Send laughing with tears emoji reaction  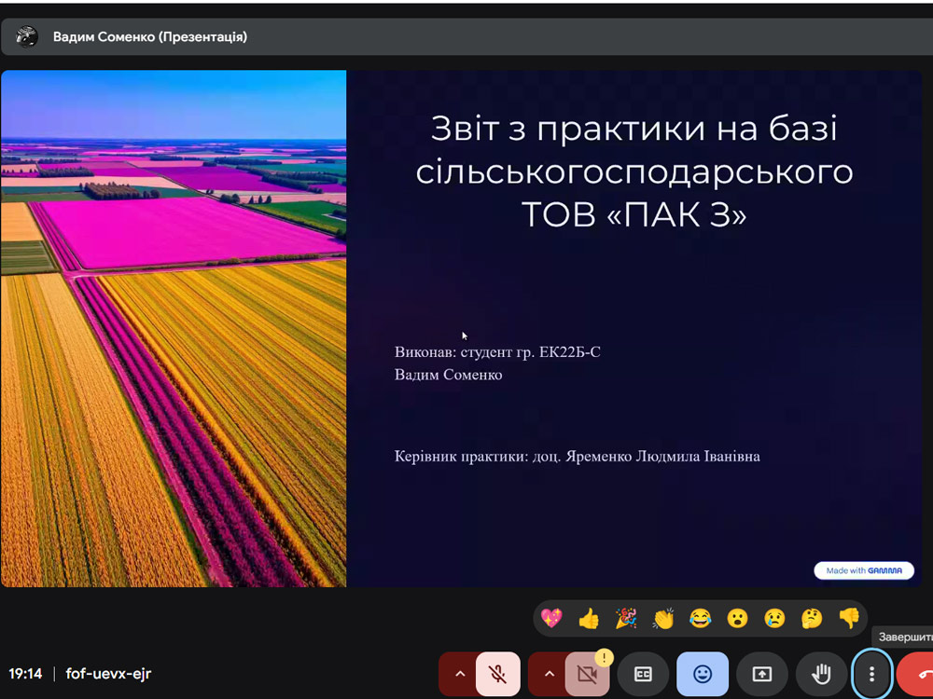tap(700, 618)
